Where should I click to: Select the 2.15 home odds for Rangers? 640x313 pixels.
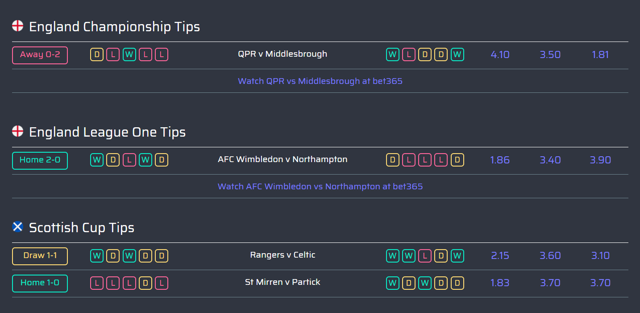pyautogui.click(x=500, y=256)
